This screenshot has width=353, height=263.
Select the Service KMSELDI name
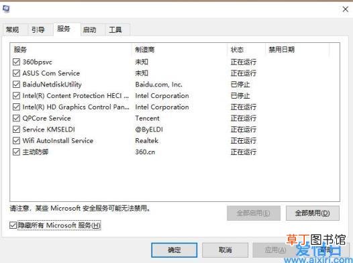click(x=48, y=129)
